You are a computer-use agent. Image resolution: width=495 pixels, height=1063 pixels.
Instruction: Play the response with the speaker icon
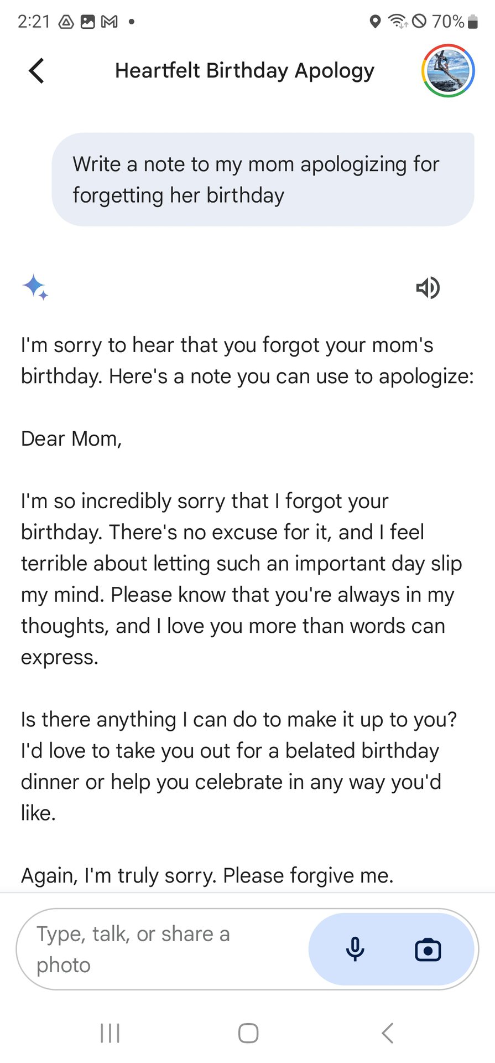tap(428, 287)
